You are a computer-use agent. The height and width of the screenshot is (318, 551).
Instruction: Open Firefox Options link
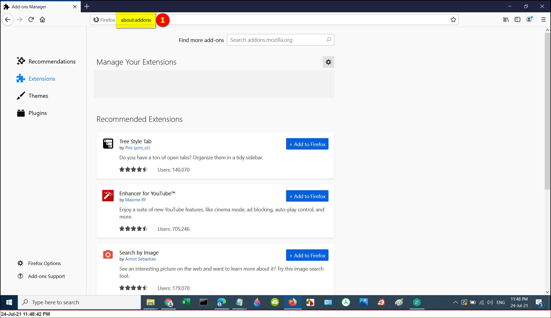39,263
